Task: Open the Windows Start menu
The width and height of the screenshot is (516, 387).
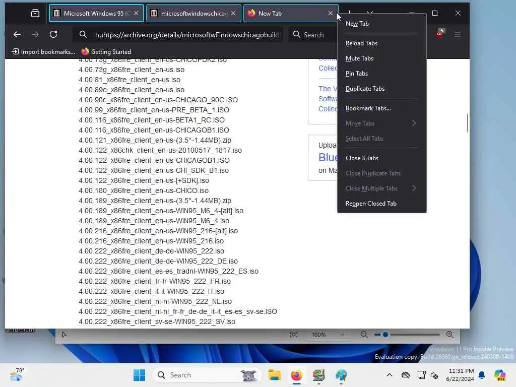Action: (x=139, y=375)
